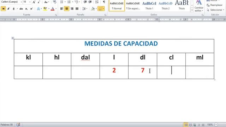226x127 pixels.
Task: Align text left
Action: (x=61, y=9)
